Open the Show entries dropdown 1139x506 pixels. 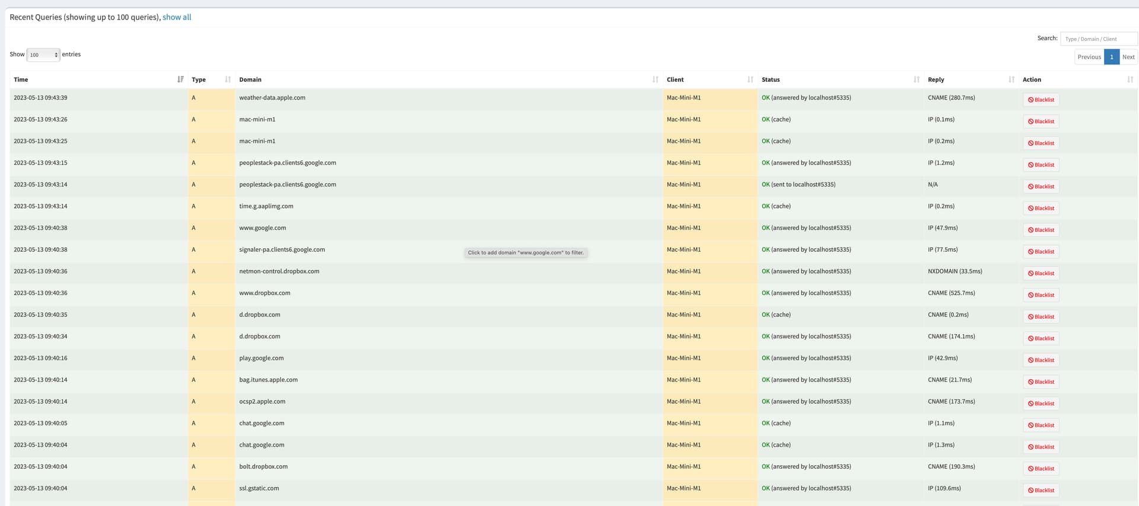coord(43,55)
